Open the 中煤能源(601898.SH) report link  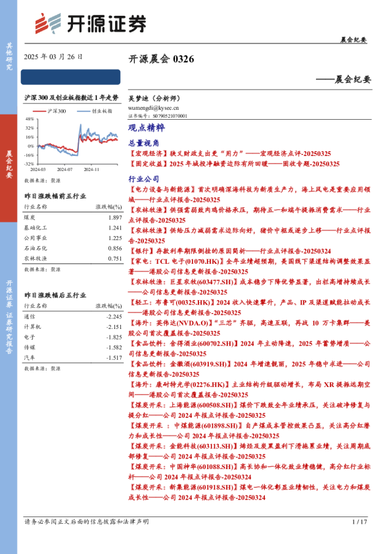(x=249, y=430)
